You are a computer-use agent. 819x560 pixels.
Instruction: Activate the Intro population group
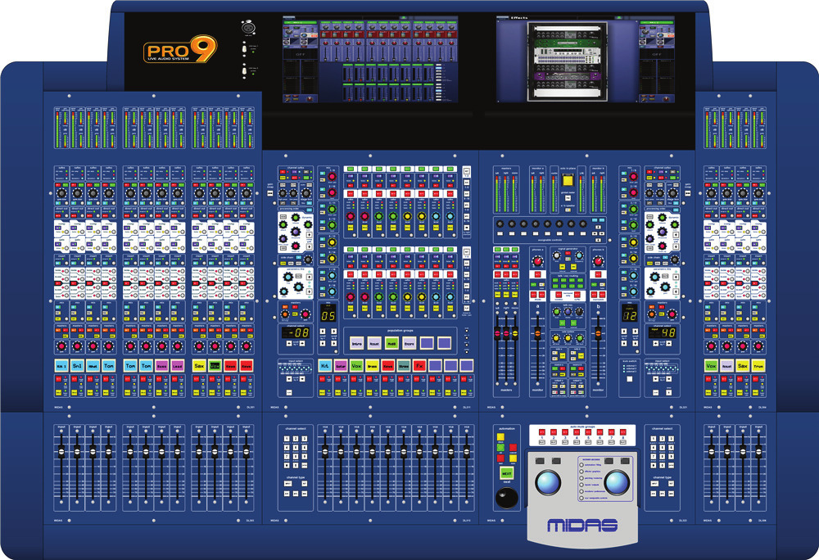click(357, 343)
